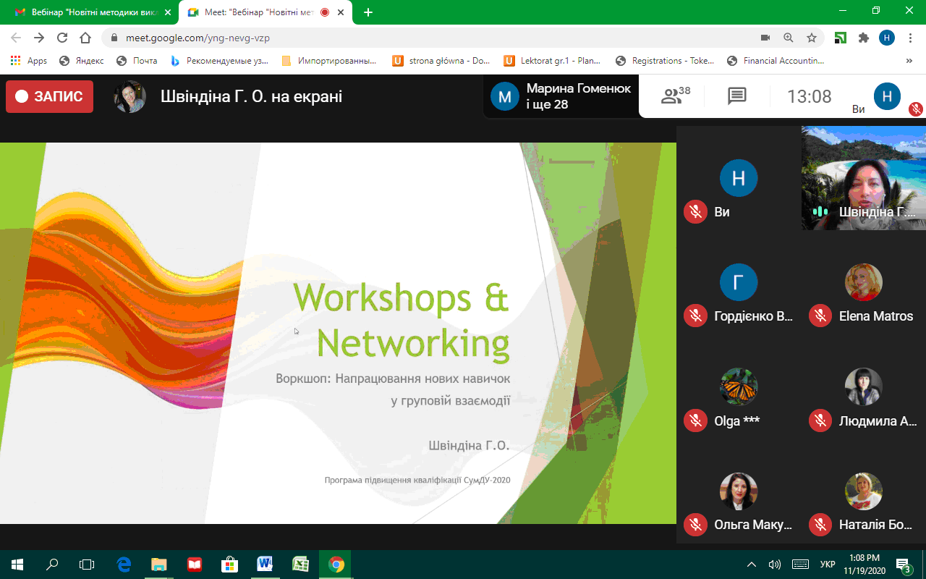The width and height of the screenshot is (926, 579).
Task: Open Word from the Windows taskbar
Action: pos(265,565)
